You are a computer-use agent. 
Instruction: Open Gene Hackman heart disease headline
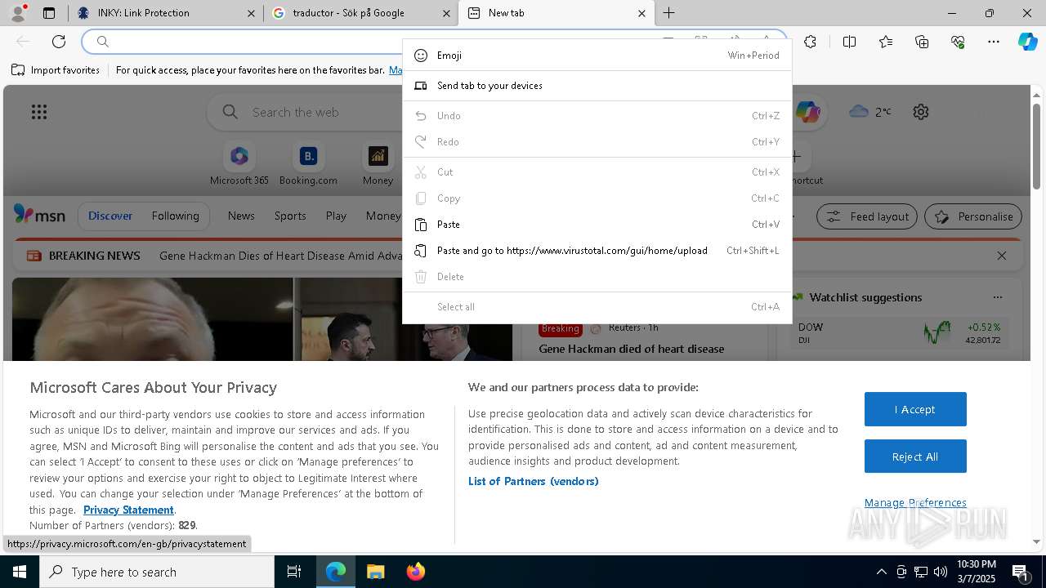[x=631, y=349]
